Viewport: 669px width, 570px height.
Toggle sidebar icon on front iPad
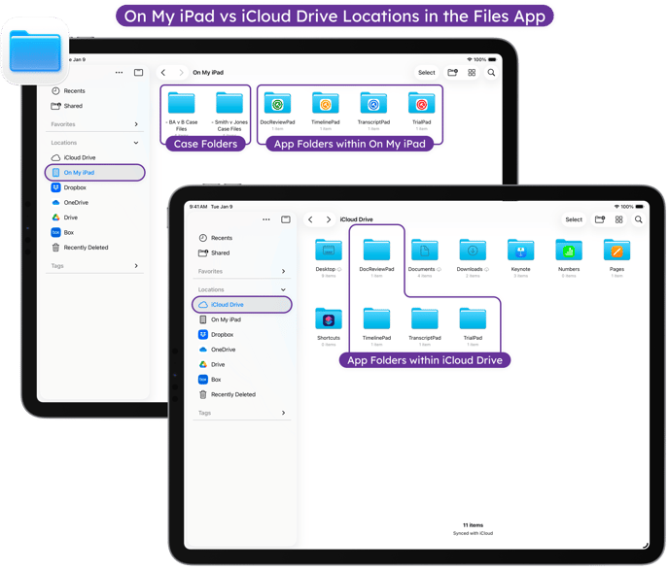tap(286, 219)
